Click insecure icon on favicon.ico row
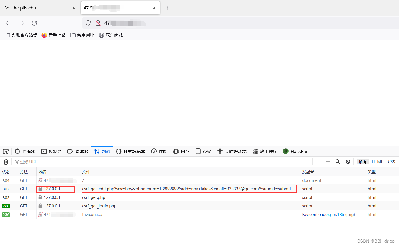 pyautogui.click(x=40, y=215)
